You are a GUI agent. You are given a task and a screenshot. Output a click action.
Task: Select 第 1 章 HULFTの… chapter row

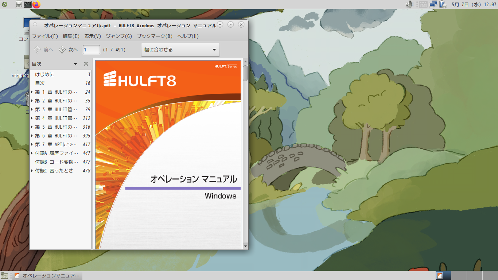(x=61, y=92)
